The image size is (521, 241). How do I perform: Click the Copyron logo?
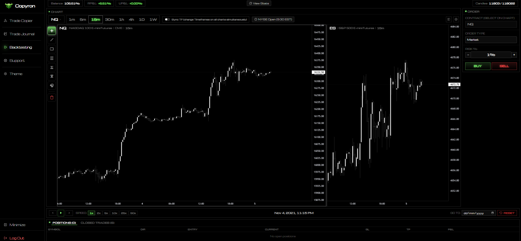pyautogui.click(x=20, y=6)
